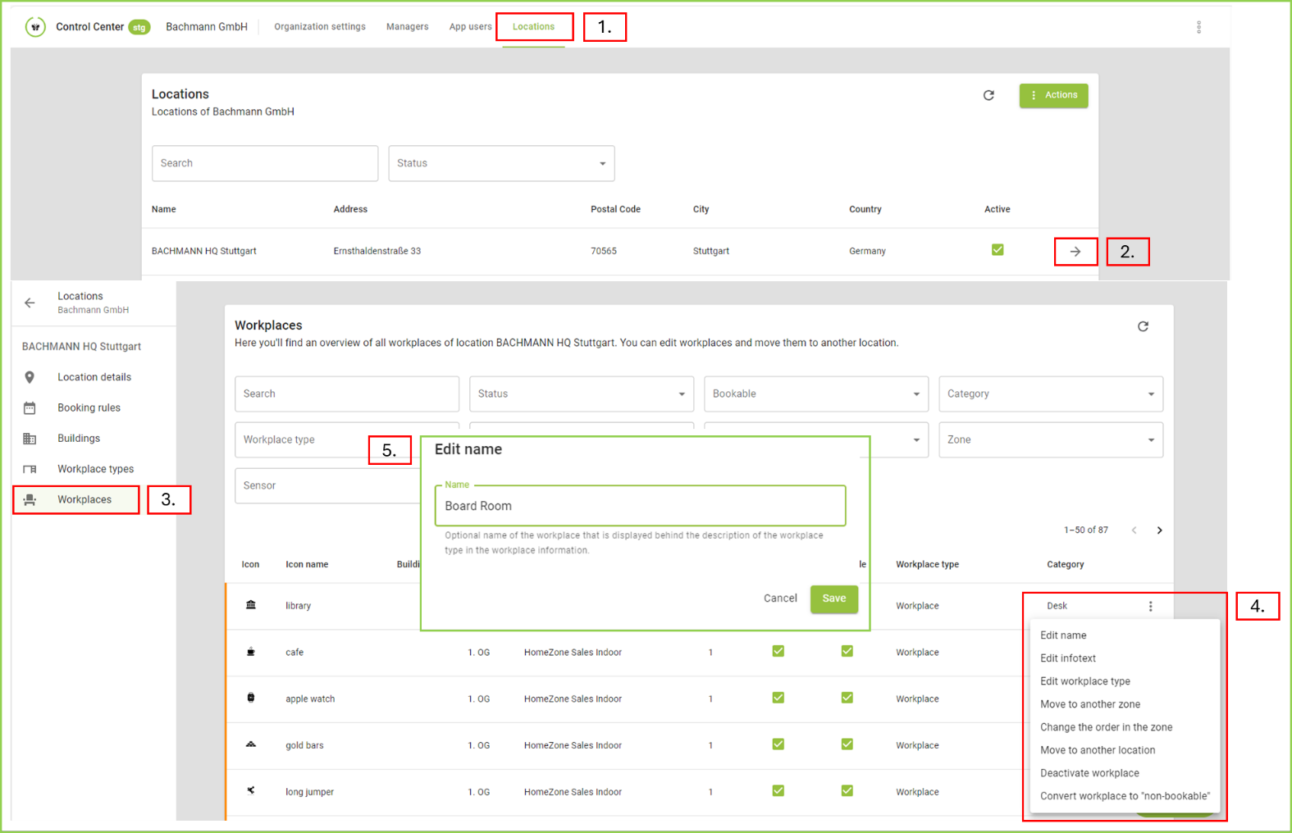The image size is (1292, 833).
Task: Open Booking rules in the sidebar
Action: click(89, 407)
